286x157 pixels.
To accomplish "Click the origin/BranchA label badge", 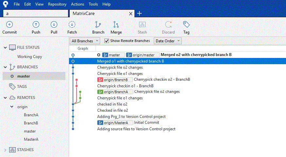I will click(115, 92).
